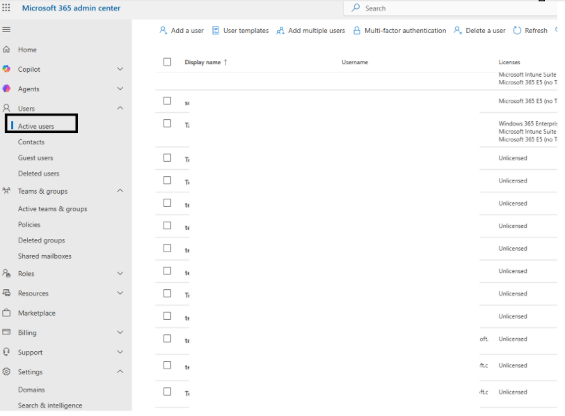
Task: Sort by Username column header
Action: [355, 62]
